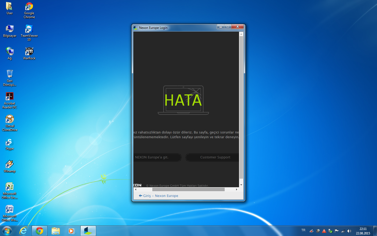377x236 pixels.
Task: Open the taskbar clock and date
Action: tap(363, 231)
